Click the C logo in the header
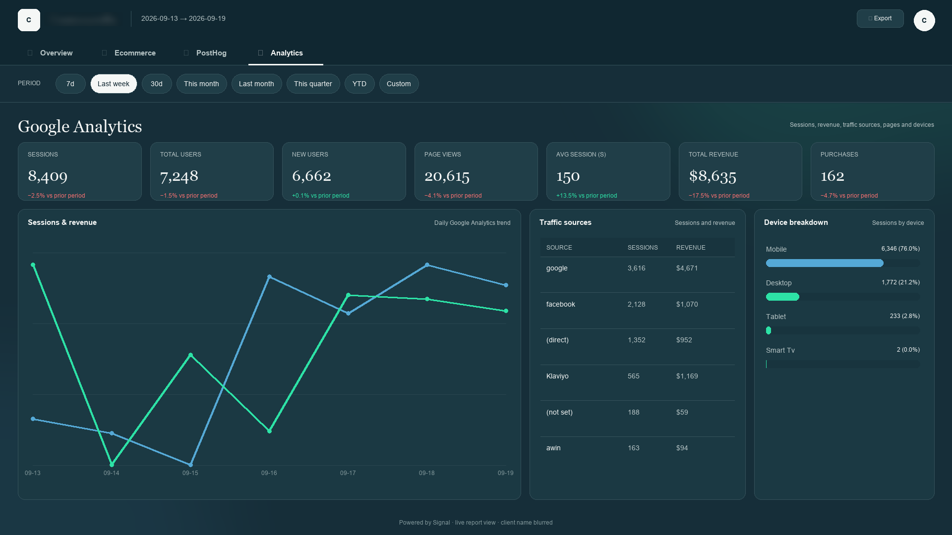 coord(29,20)
